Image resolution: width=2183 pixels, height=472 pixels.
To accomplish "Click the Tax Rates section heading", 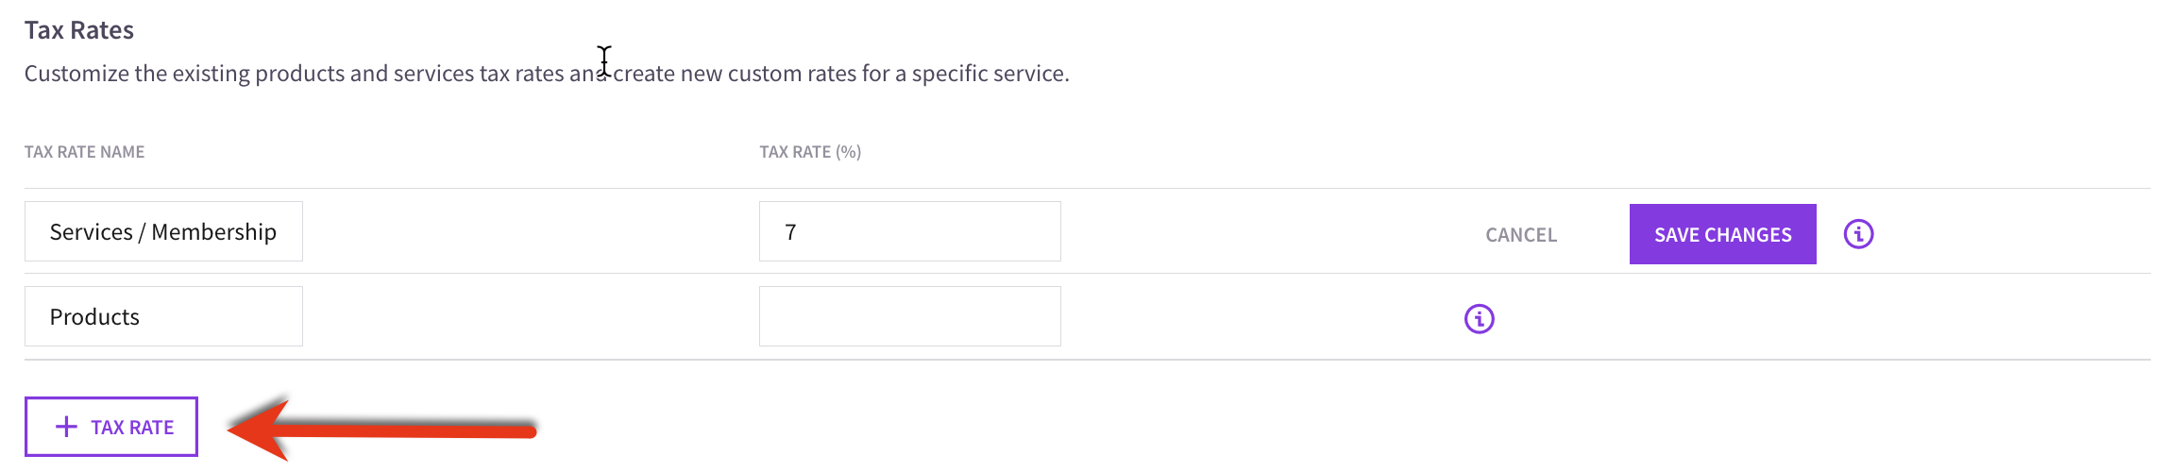I will [79, 30].
